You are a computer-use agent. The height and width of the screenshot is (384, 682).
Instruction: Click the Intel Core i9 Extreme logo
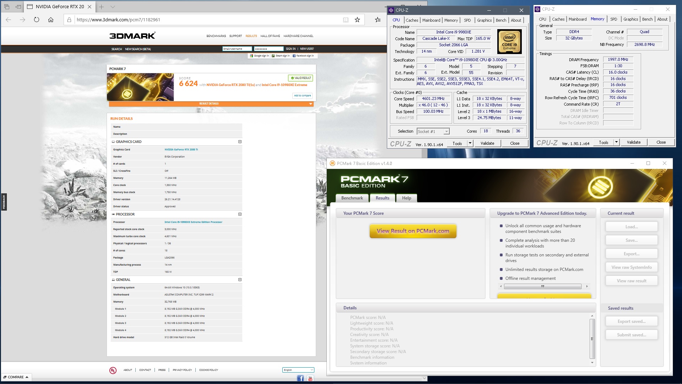point(509,42)
